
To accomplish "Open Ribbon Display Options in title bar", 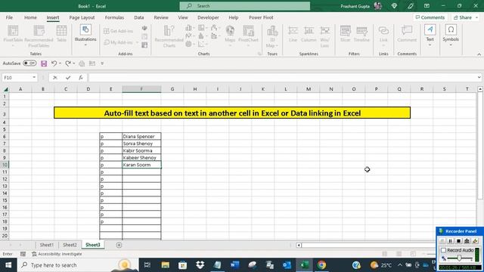I will coord(427,6).
